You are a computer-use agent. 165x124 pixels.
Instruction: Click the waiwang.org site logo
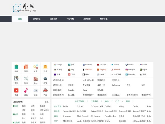[24, 8]
